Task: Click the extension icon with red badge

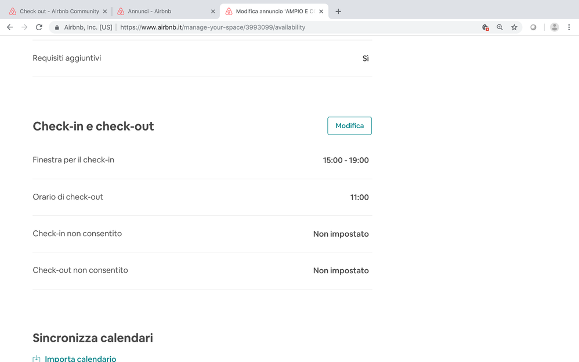Action: point(486,27)
